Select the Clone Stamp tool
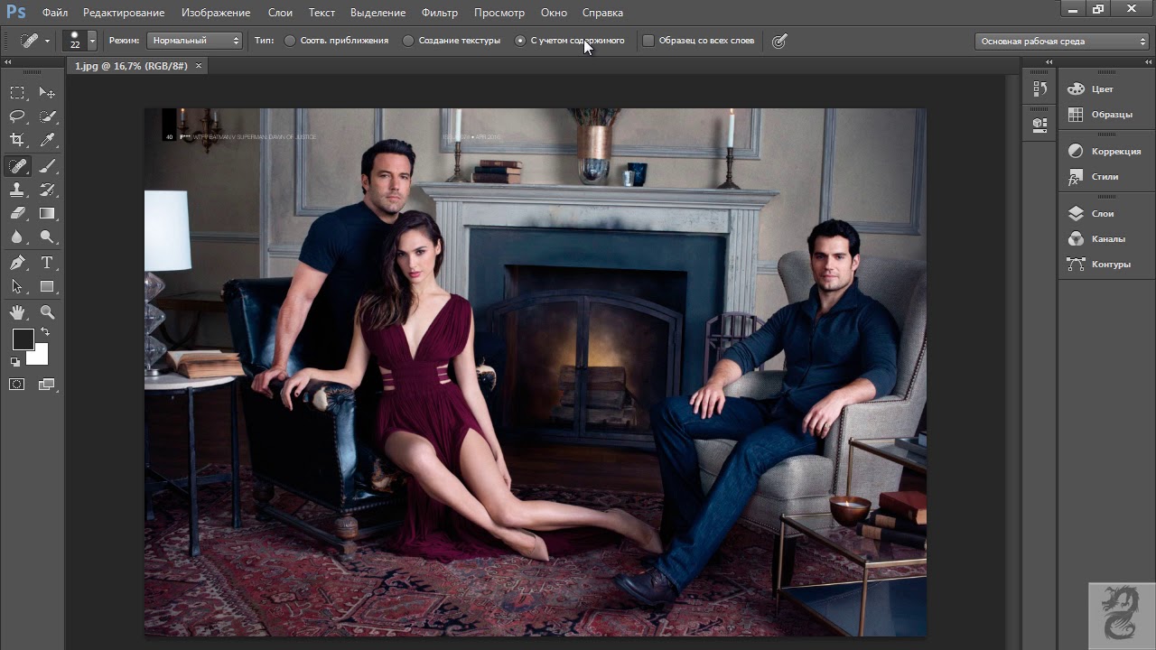The height and width of the screenshot is (650, 1156). 17,190
